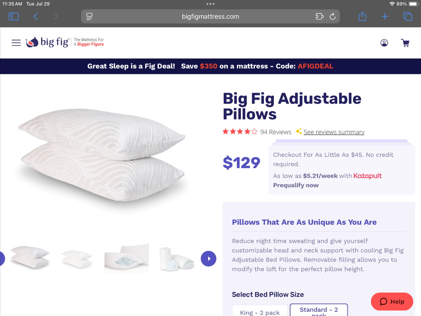Select King - 2 pack size
Viewport: 421px width, 316px height.
coord(260,311)
